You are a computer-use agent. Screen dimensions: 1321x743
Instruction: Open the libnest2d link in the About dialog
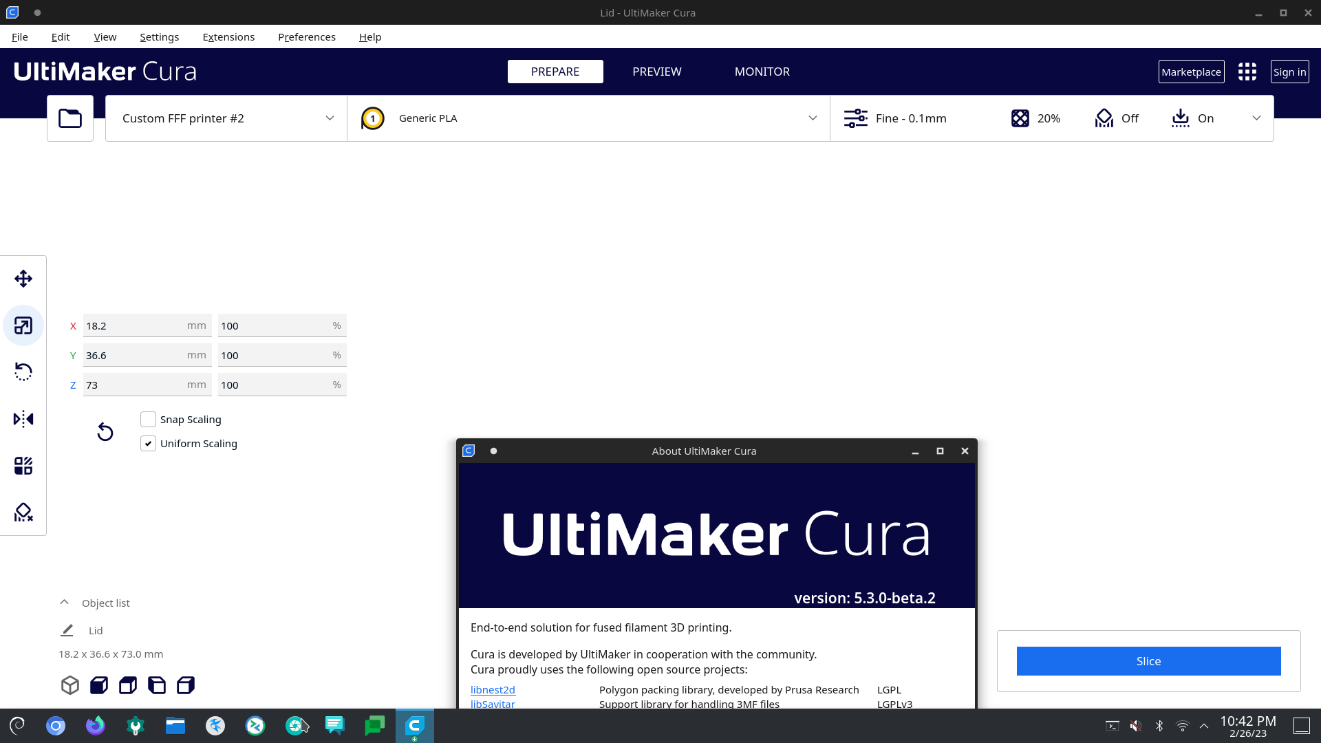pyautogui.click(x=493, y=689)
